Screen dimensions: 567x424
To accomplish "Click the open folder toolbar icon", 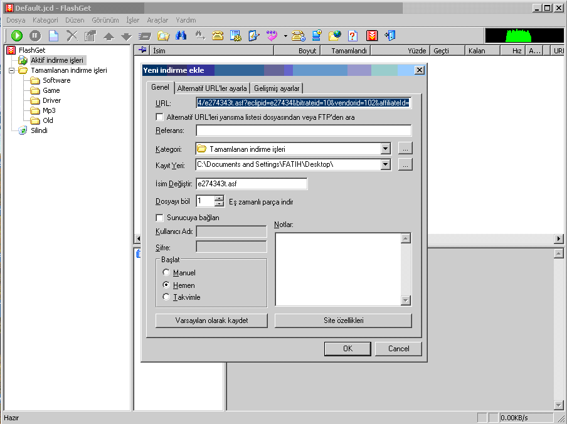I will (163, 35).
